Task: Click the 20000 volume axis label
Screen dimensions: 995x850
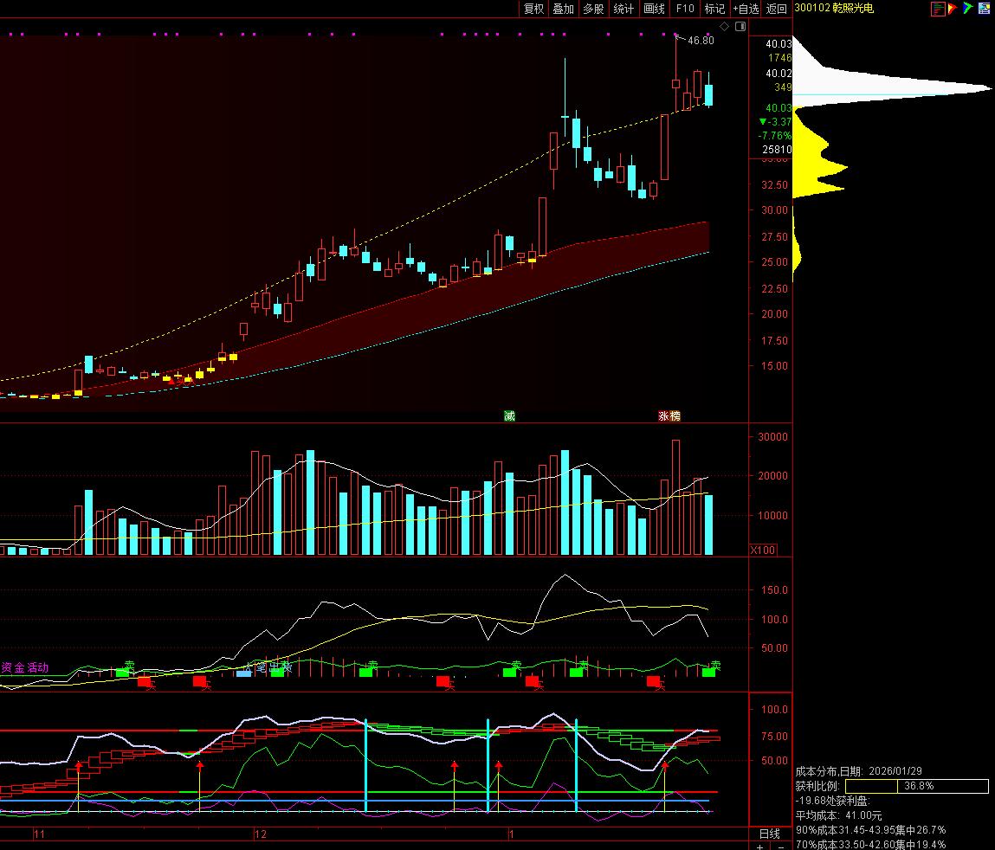Action: (772, 476)
